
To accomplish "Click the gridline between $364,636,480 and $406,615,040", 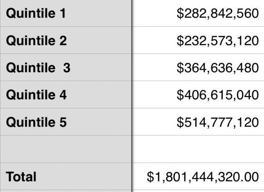I will (x=198, y=81).
